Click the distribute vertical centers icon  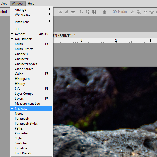click(67, 12)
